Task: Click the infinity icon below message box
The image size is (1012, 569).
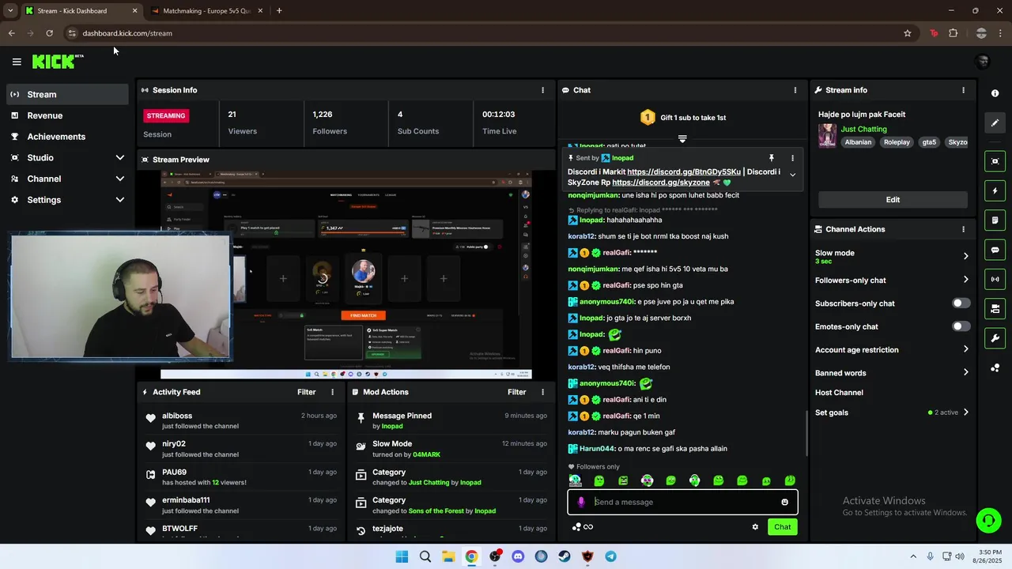Action: click(x=588, y=527)
